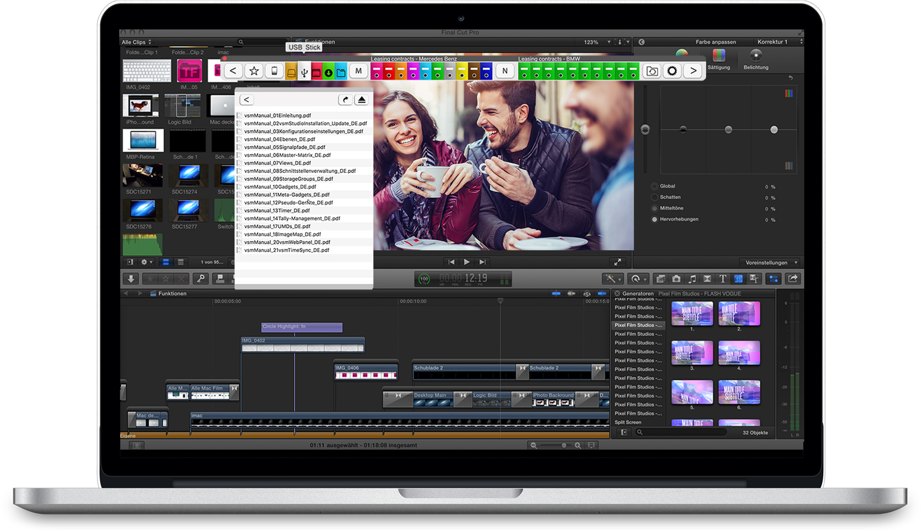Select the IMG_0402 keyboard clip thumbnail
The image size is (921, 531).
pyautogui.click(x=147, y=72)
